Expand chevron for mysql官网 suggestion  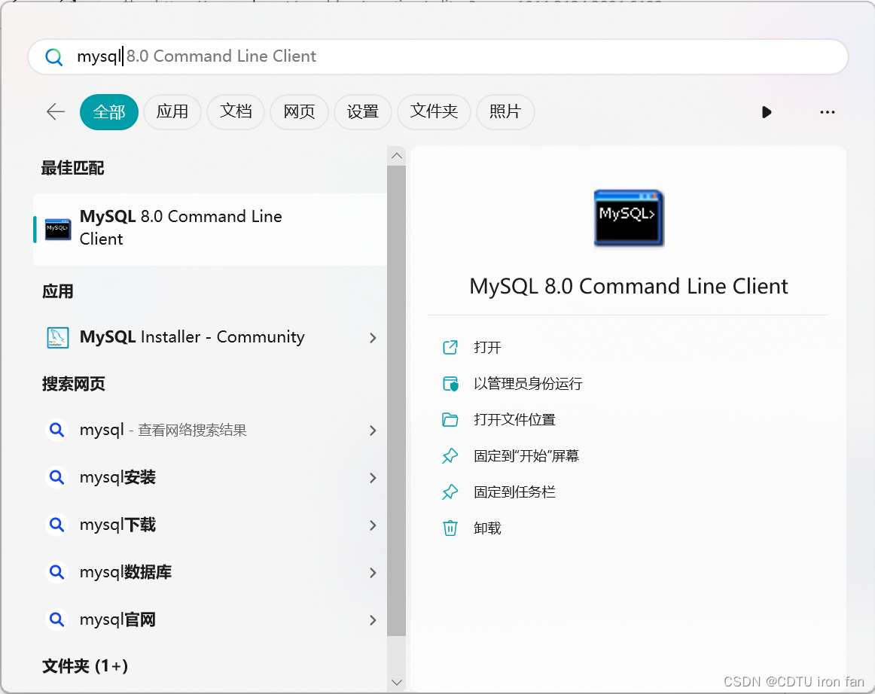coord(373,619)
